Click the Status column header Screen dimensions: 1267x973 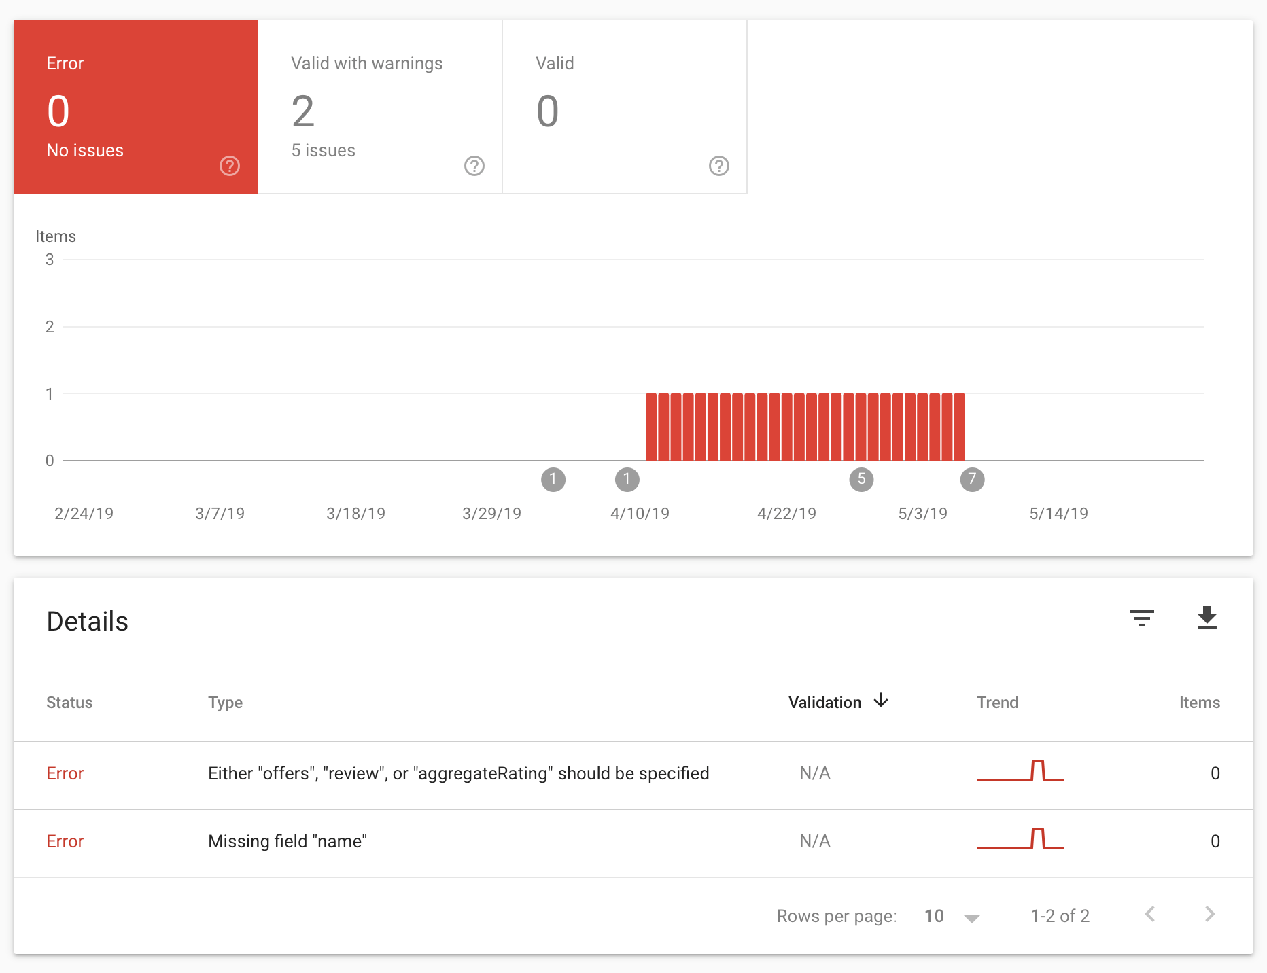pyautogui.click(x=69, y=703)
